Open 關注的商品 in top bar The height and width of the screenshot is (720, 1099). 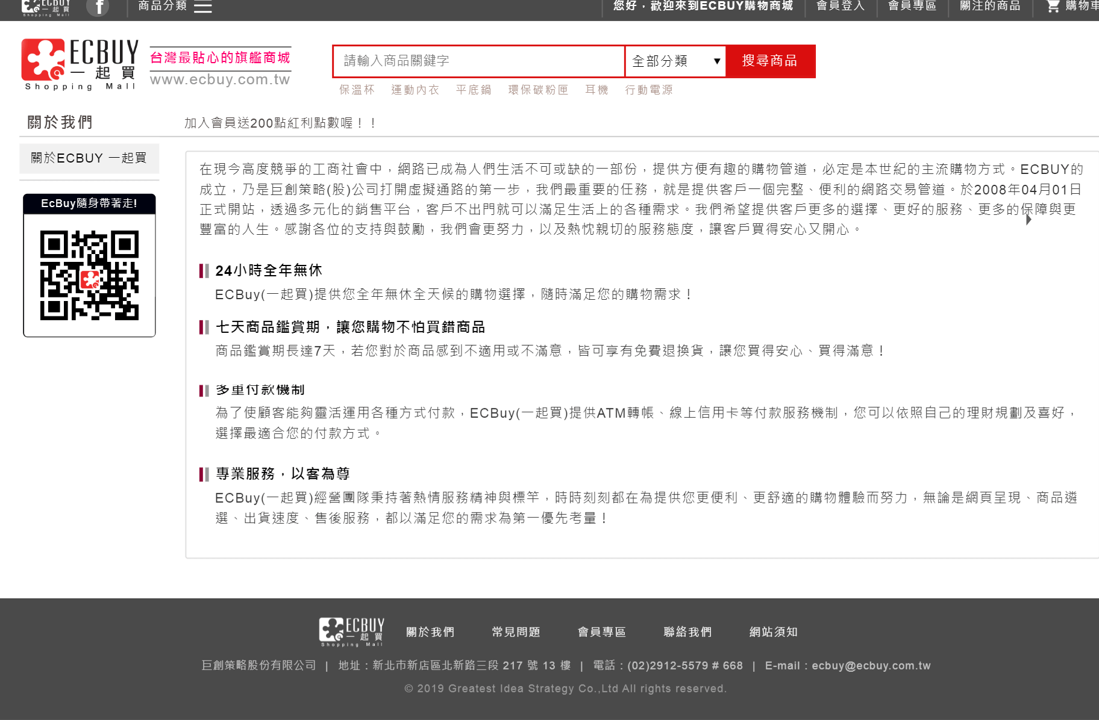pyautogui.click(x=990, y=6)
